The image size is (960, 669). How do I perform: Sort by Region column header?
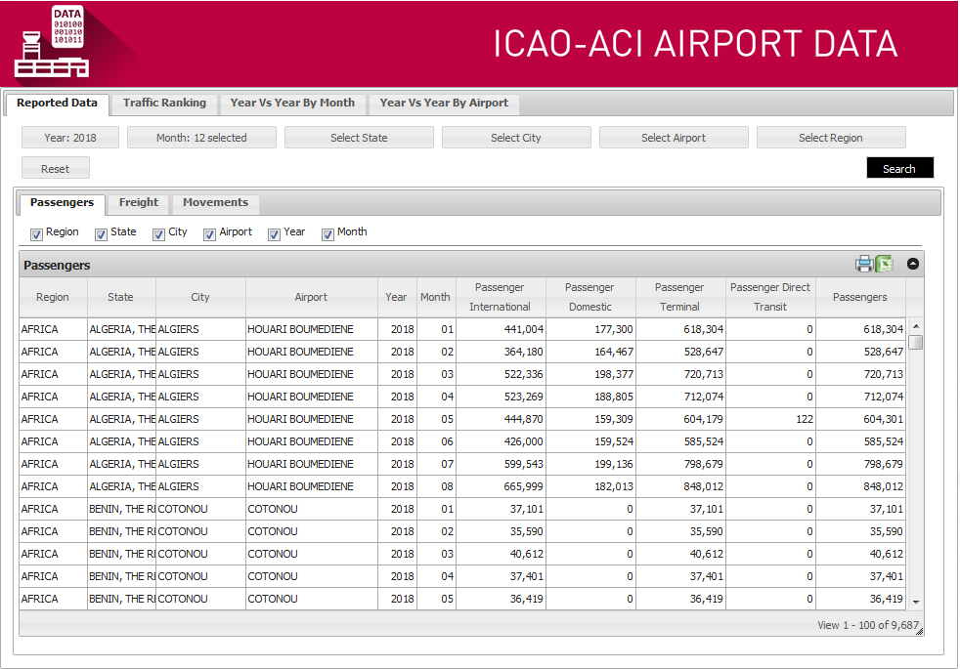pyautogui.click(x=53, y=297)
